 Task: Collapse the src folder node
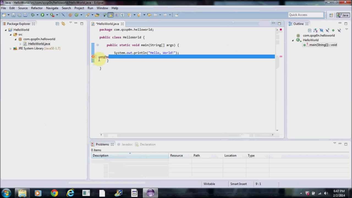(x=10, y=34)
